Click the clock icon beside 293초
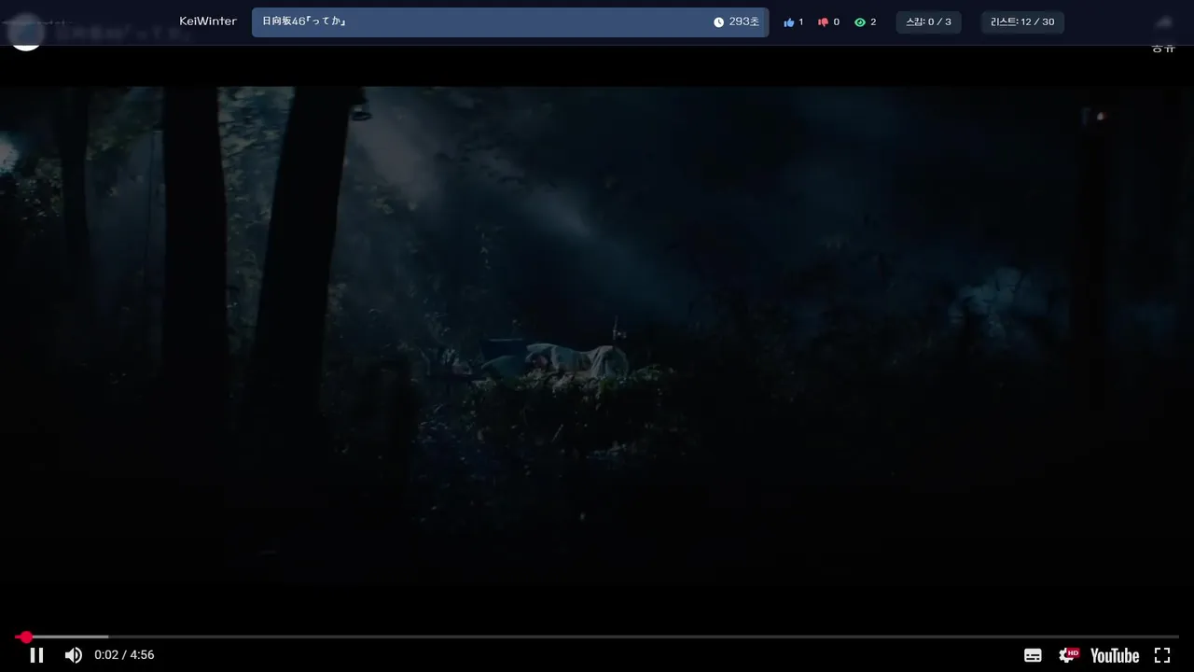Screen dimensions: 1194x672 point(718,22)
